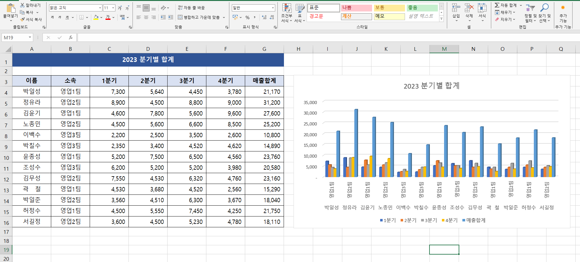
Task: Open the Fill (채우기) menu
Action: pos(505,12)
